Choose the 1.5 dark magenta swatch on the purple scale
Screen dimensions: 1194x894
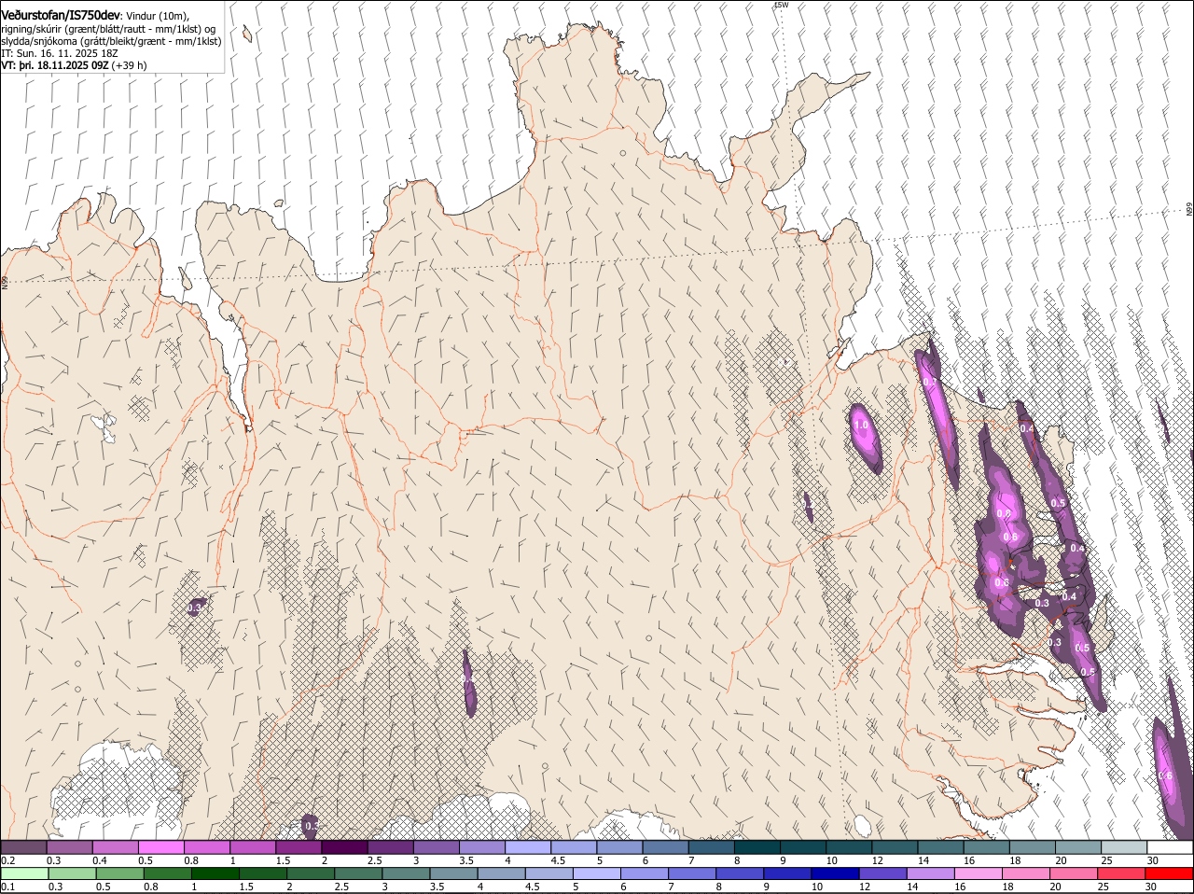coord(298,847)
